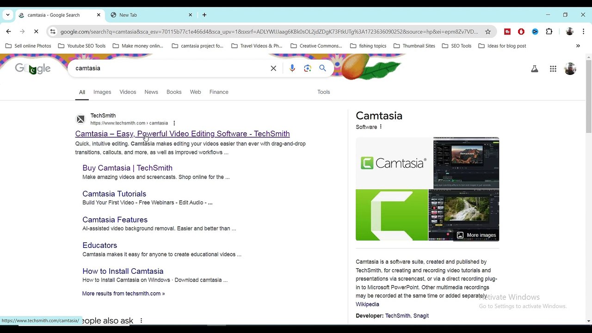Open Ideas for blog post folder

502,46
